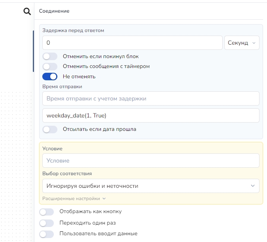Enable the Переходить один раз switch
Viewport: 267px width, 242px height.
coord(47,223)
